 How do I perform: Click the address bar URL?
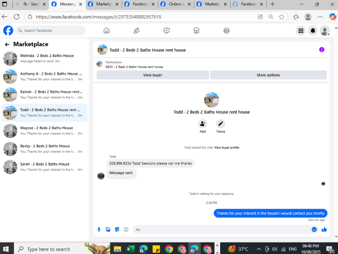point(98,17)
